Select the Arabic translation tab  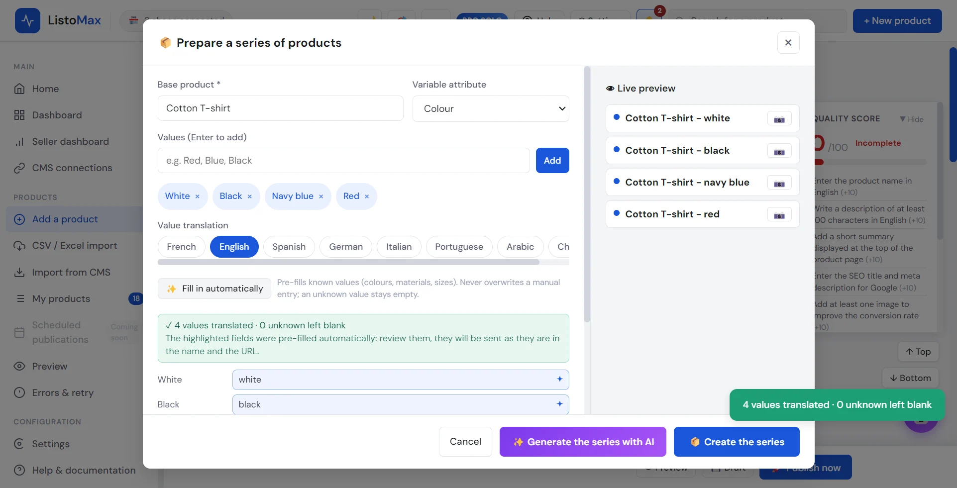520,247
